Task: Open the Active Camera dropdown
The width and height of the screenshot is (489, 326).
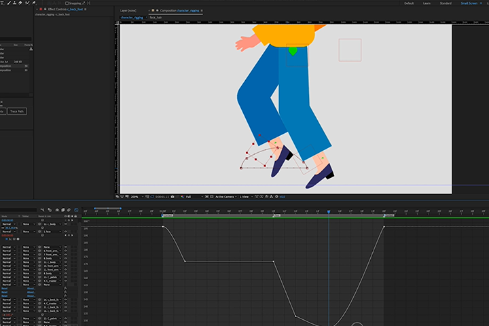Action: 225,197
